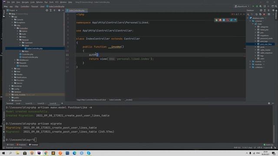Click the Terminal tool window button
Image resolution: width=278 pixels, height=156 pixels.
point(33,145)
